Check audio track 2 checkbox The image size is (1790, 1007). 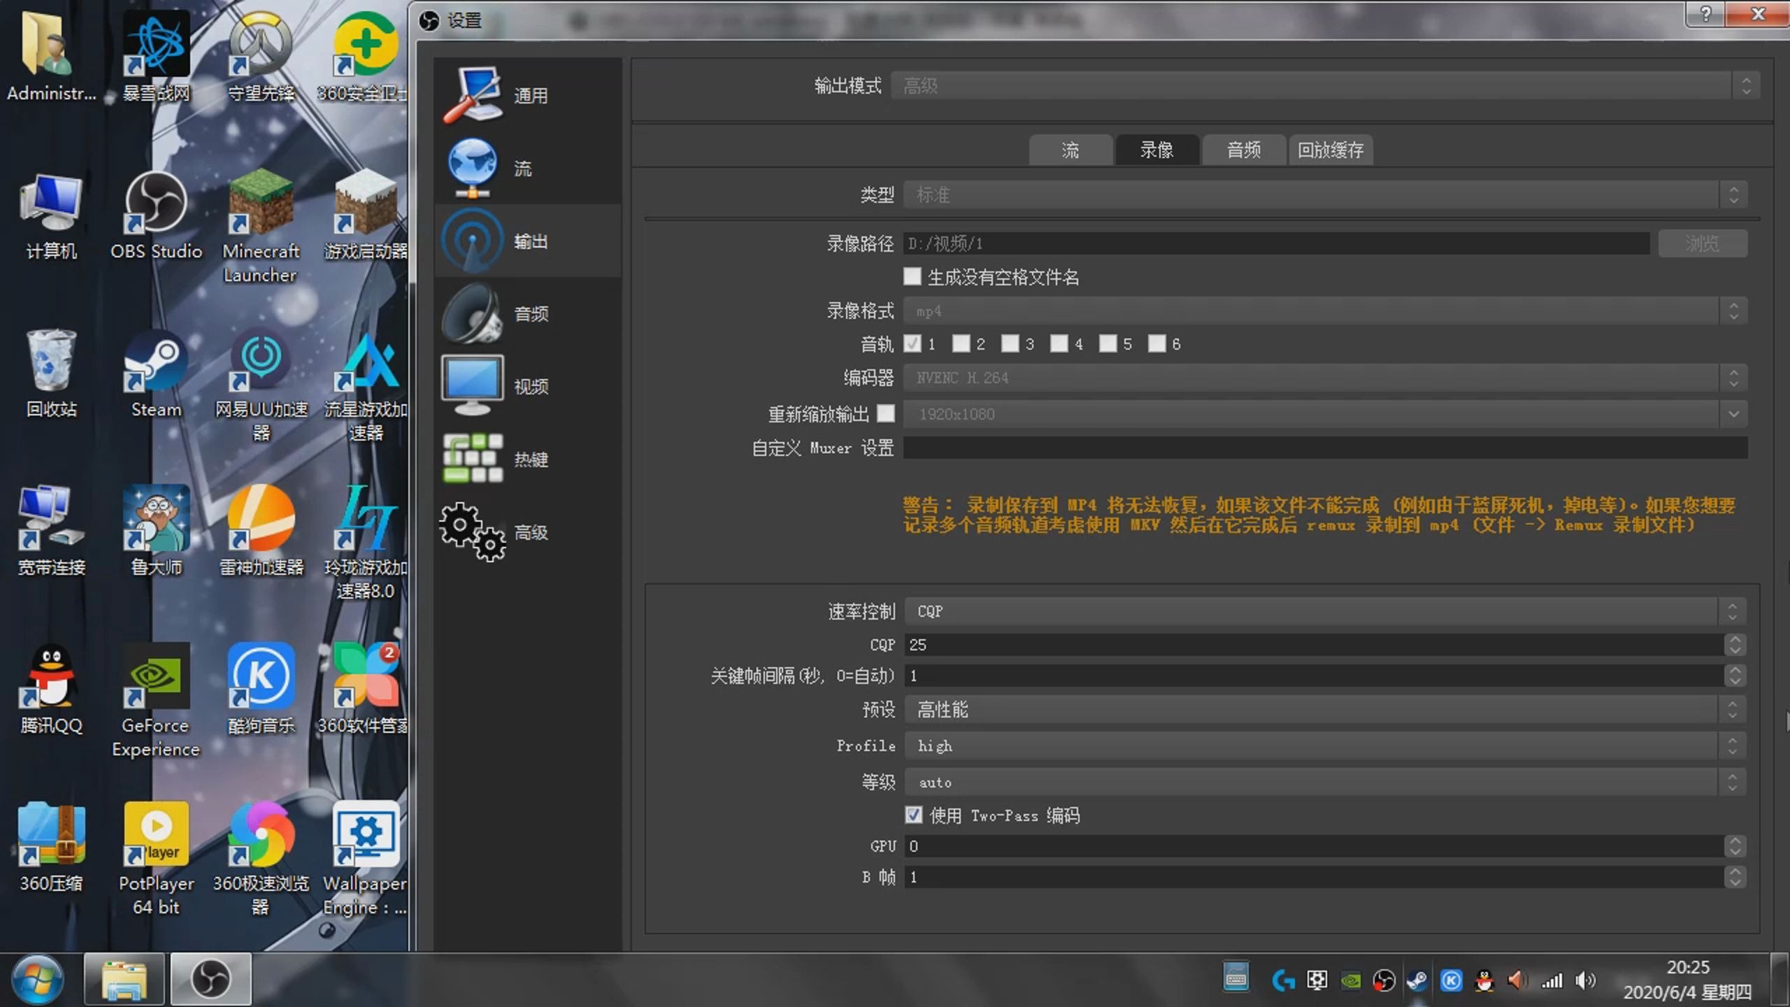961,343
